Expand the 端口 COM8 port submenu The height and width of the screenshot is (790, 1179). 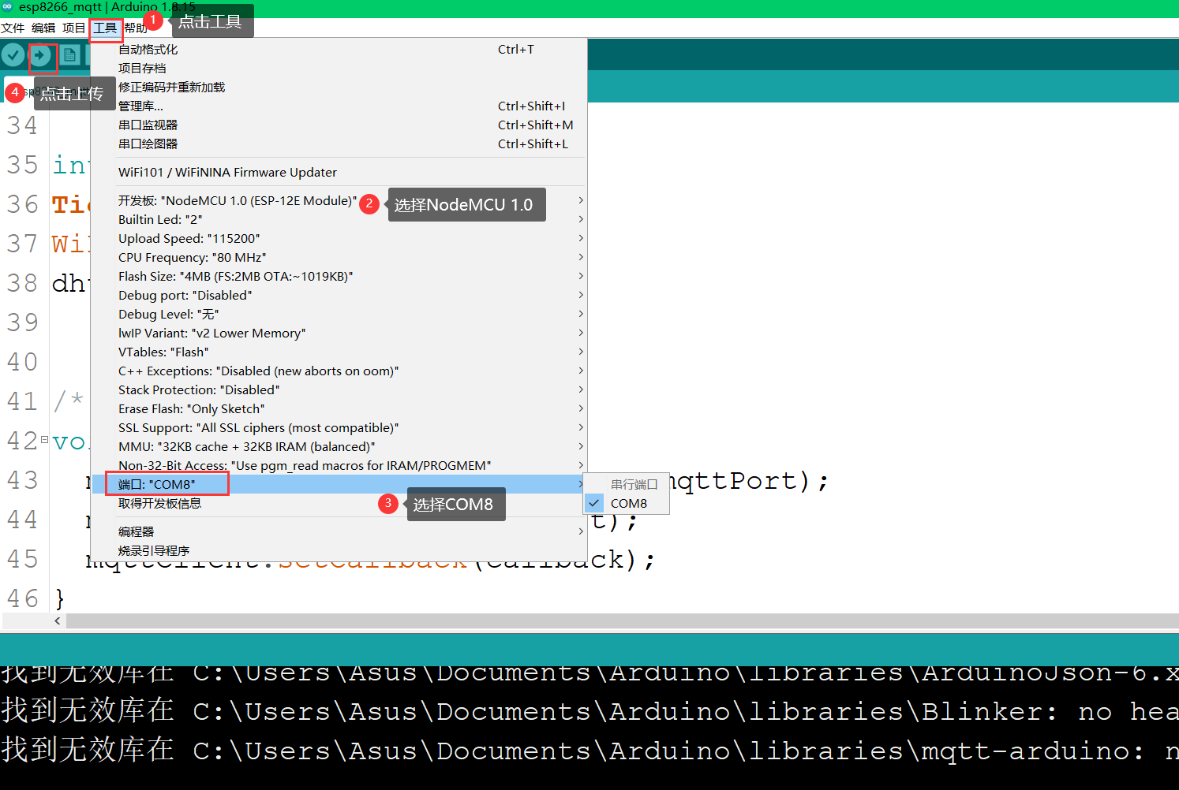coord(339,485)
